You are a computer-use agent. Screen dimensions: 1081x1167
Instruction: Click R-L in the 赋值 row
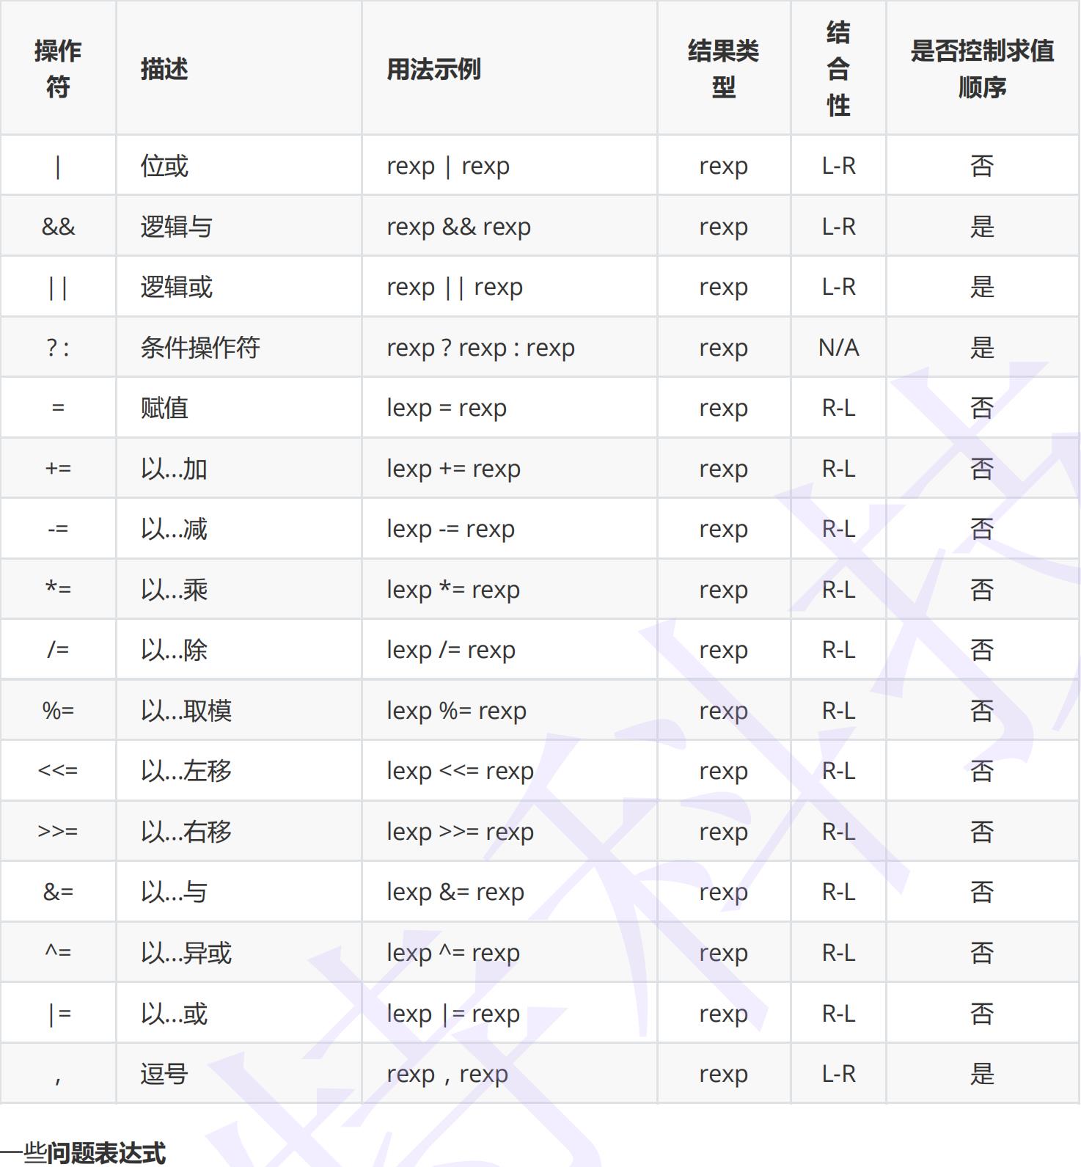click(838, 408)
